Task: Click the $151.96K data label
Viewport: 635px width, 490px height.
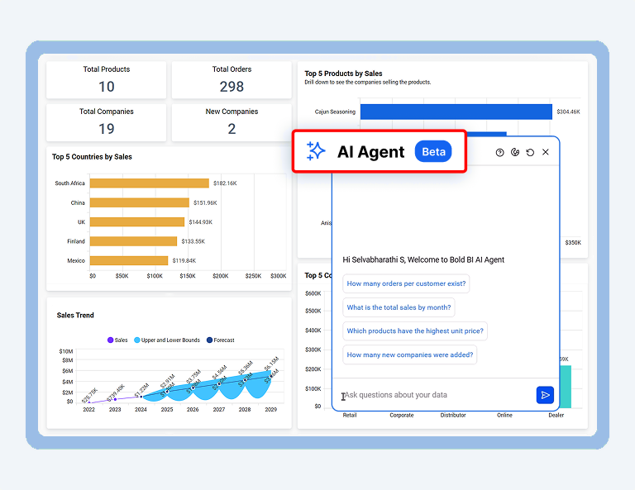Action: (205, 202)
